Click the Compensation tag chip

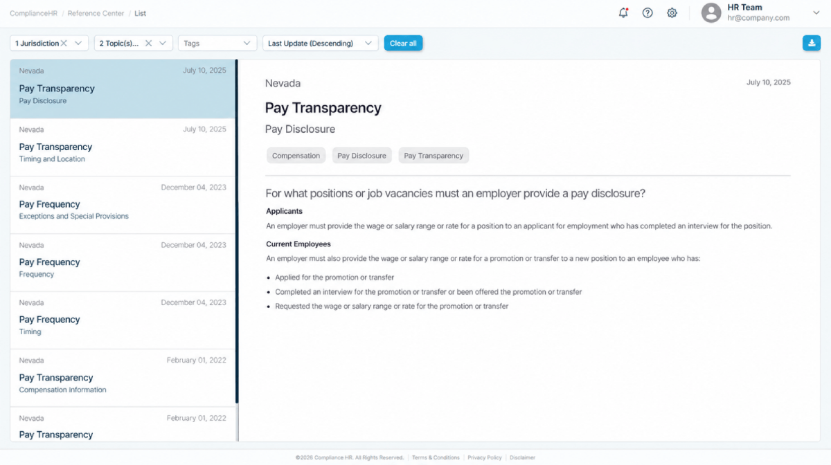click(296, 156)
